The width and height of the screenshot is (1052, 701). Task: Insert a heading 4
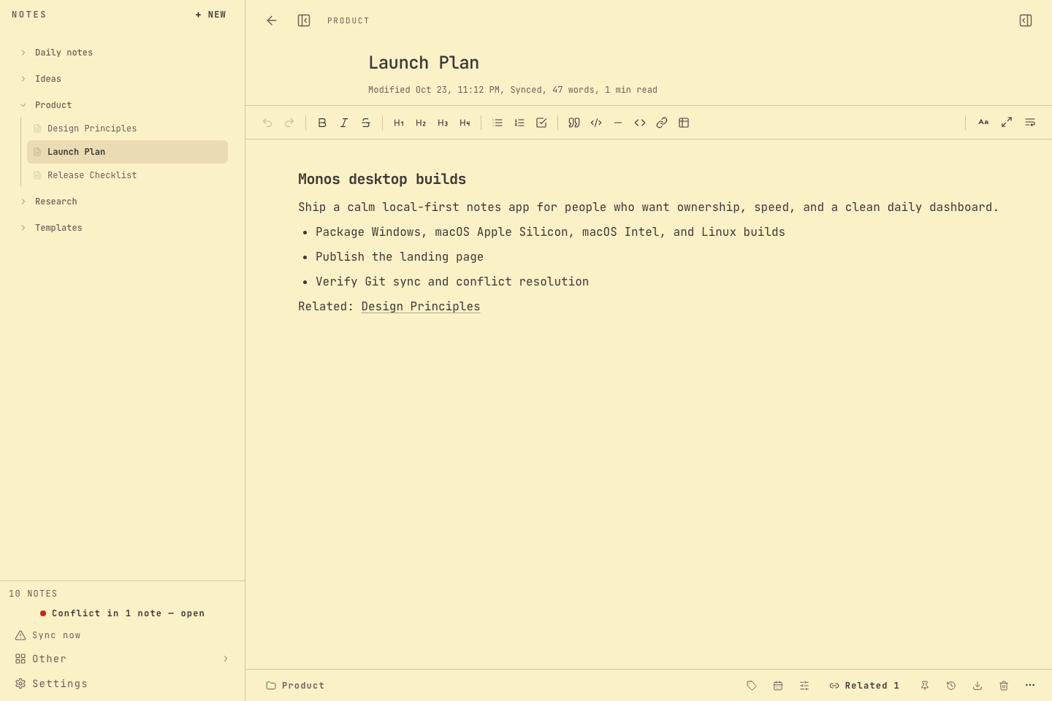465,123
